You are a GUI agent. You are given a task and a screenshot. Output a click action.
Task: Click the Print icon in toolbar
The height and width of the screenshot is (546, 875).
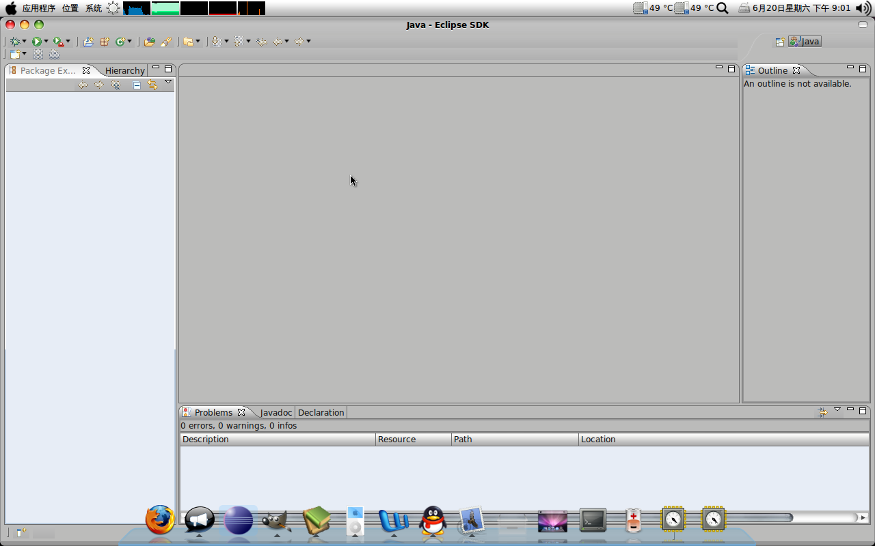click(55, 54)
